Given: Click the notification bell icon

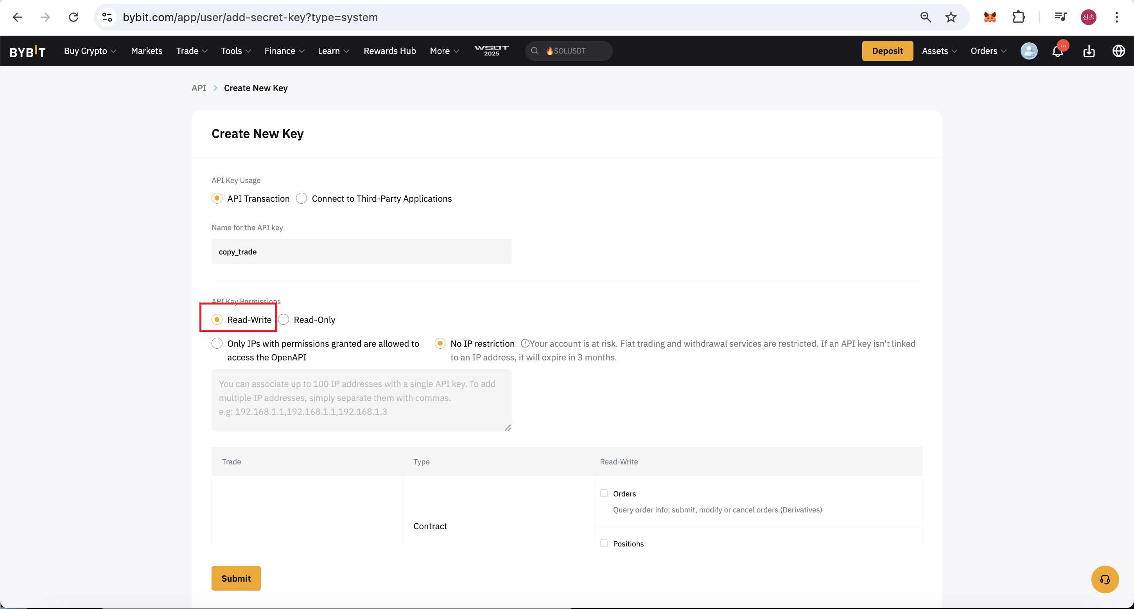Looking at the screenshot, I should [x=1057, y=51].
